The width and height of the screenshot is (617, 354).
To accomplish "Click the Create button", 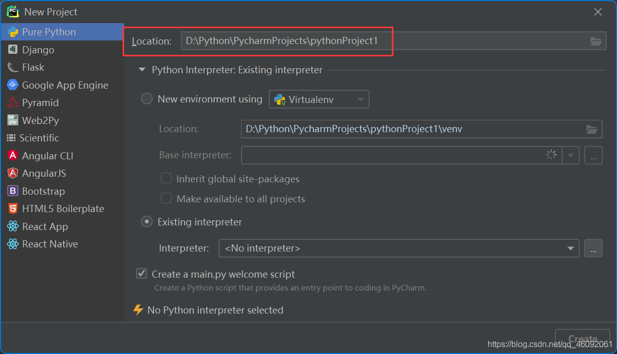I will tap(583, 339).
